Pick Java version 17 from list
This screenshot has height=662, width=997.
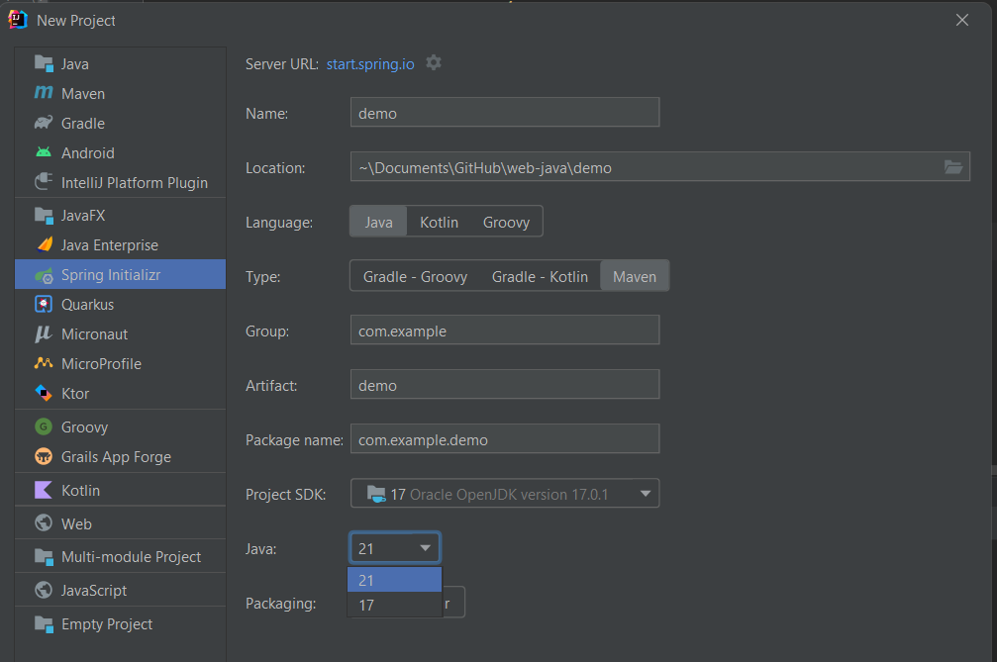[x=394, y=605]
